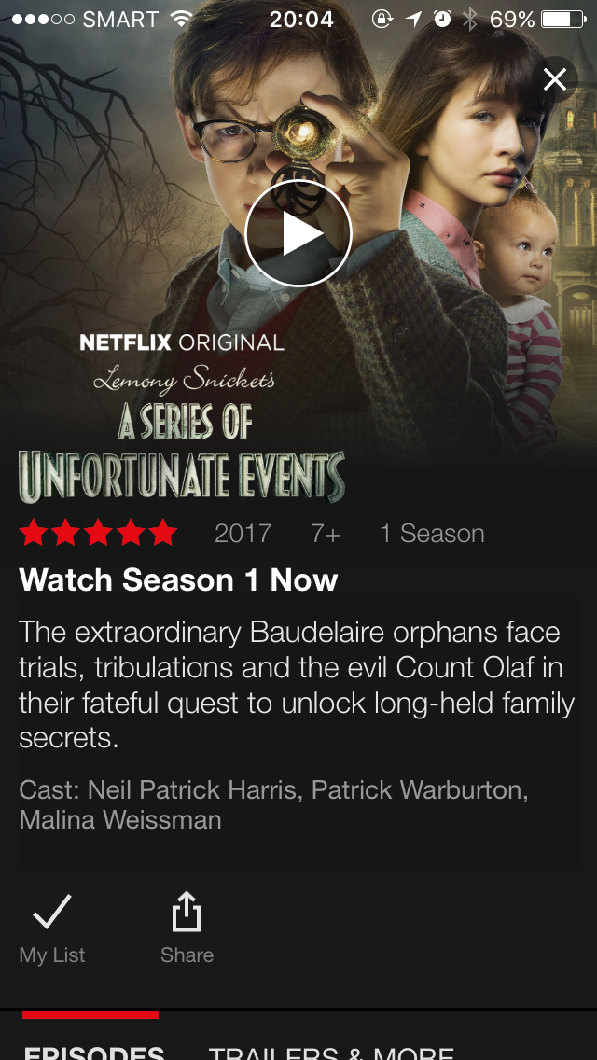Tap the first red rating star
The height and width of the screenshot is (1060, 597).
(x=34, y=534)
